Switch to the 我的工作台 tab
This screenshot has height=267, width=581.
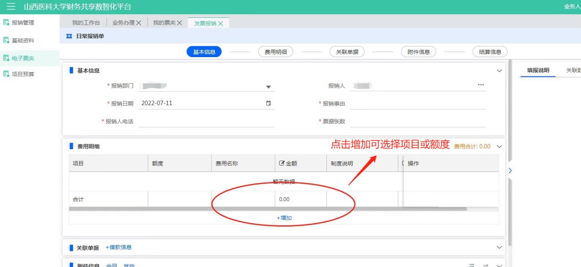click(x=86, y=23)
